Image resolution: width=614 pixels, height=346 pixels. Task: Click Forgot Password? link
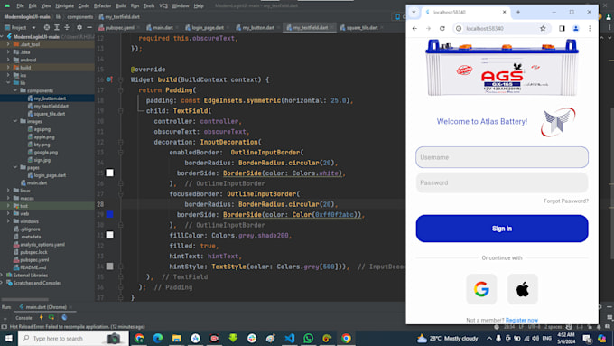point(566,201)
